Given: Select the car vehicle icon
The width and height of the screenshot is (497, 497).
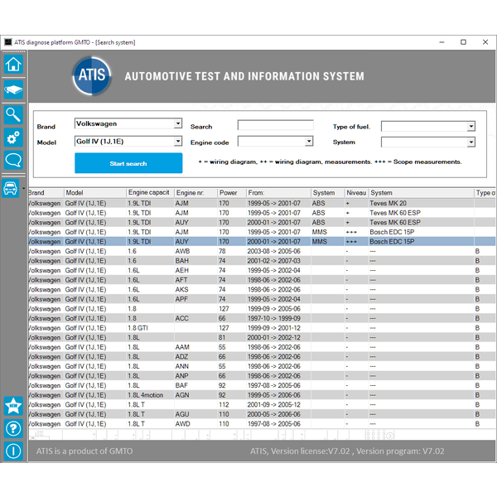Looking at the screenshot, I should tap(12, 188).
